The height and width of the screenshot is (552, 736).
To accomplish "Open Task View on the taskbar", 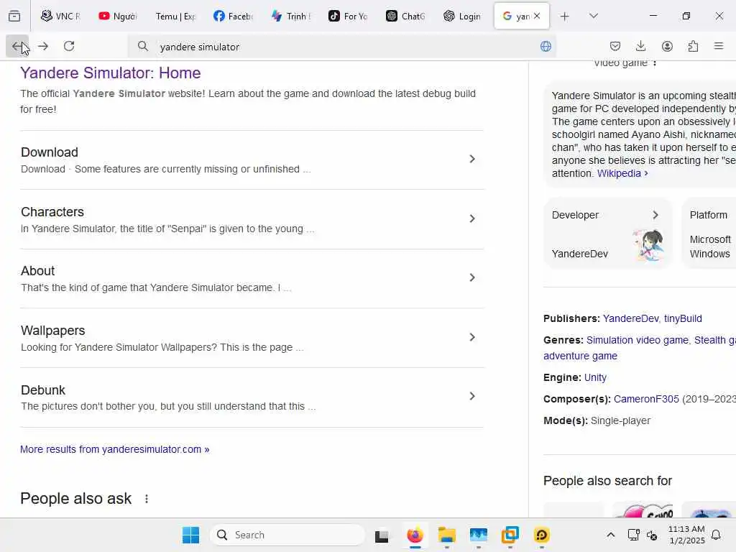I will point(382,535).
